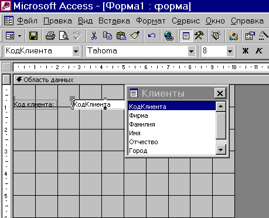Toggle the Field List button
Image resolution: width=269 pixels, height=218 pixels.
(186, 36)
